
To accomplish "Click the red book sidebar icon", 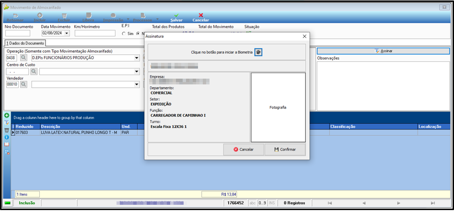I will [x=7, y=144].
